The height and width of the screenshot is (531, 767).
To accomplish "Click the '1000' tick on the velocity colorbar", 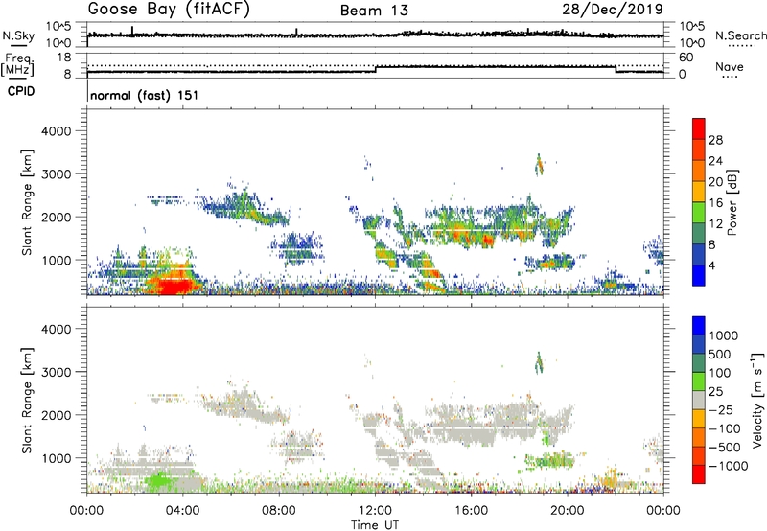I will click(x=723, y=335).
